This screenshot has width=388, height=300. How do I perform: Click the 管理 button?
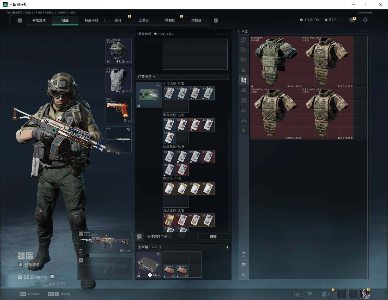point(213,236)
